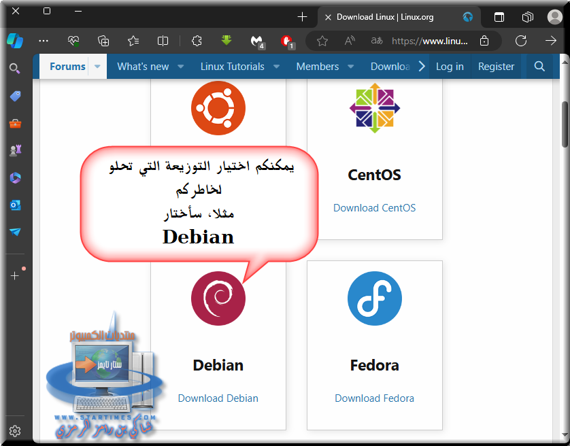The height and width of the screenshot is (446, 570).
Task: Click the Register link
Action: pos(497,67)
